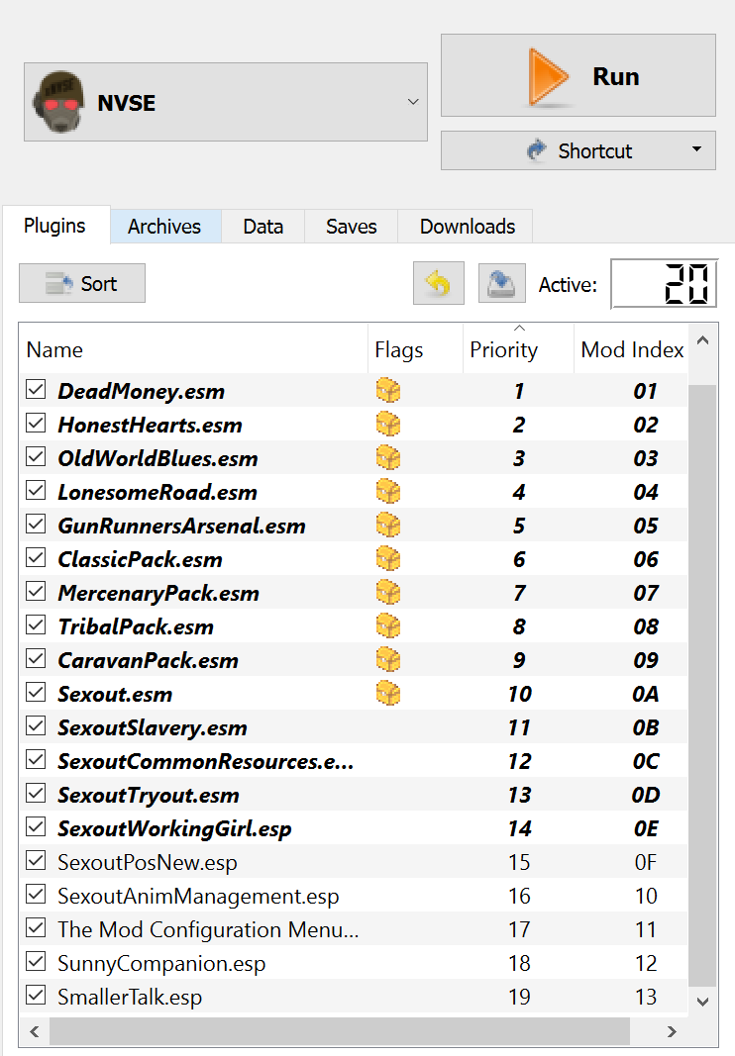The image size is (735, 1056).
Task: Uncheck the HonestHearts.esm plugin
Action: (36, 423)
